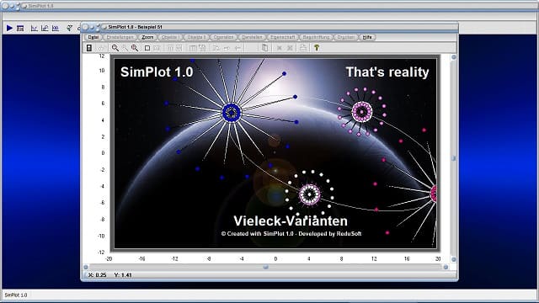Click horizontal scrollbar left button of plot window
Screen dimensions: 539x303
86,267
